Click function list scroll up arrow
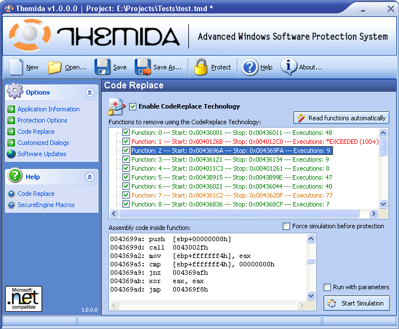 [383, 133]
